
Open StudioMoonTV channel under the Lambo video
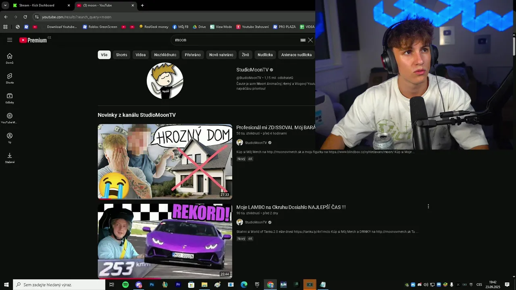coord(256,222)
